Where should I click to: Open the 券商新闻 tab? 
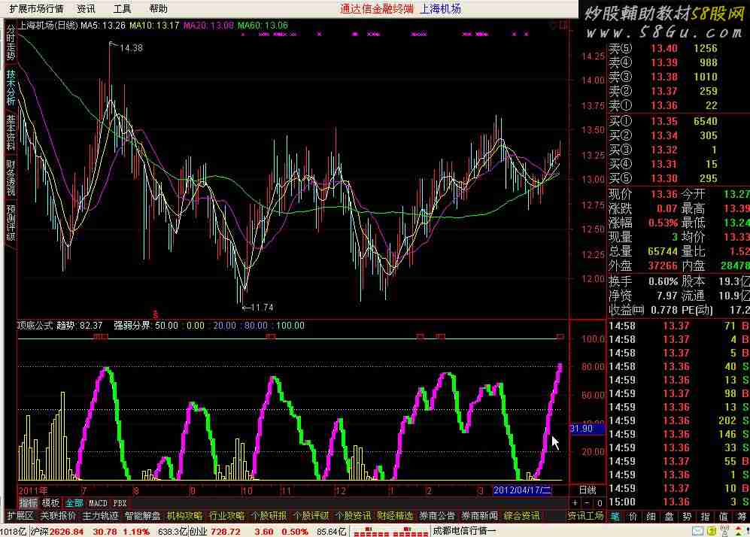point(479,516)
